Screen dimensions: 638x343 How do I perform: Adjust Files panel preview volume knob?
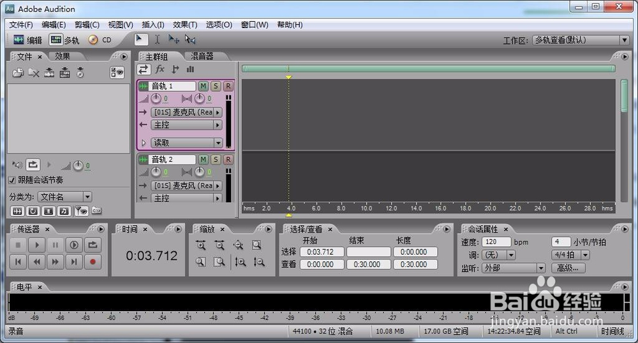pyautogui.click(x=78, y=165)
